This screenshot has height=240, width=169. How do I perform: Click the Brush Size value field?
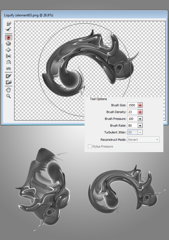coord(132,105)
